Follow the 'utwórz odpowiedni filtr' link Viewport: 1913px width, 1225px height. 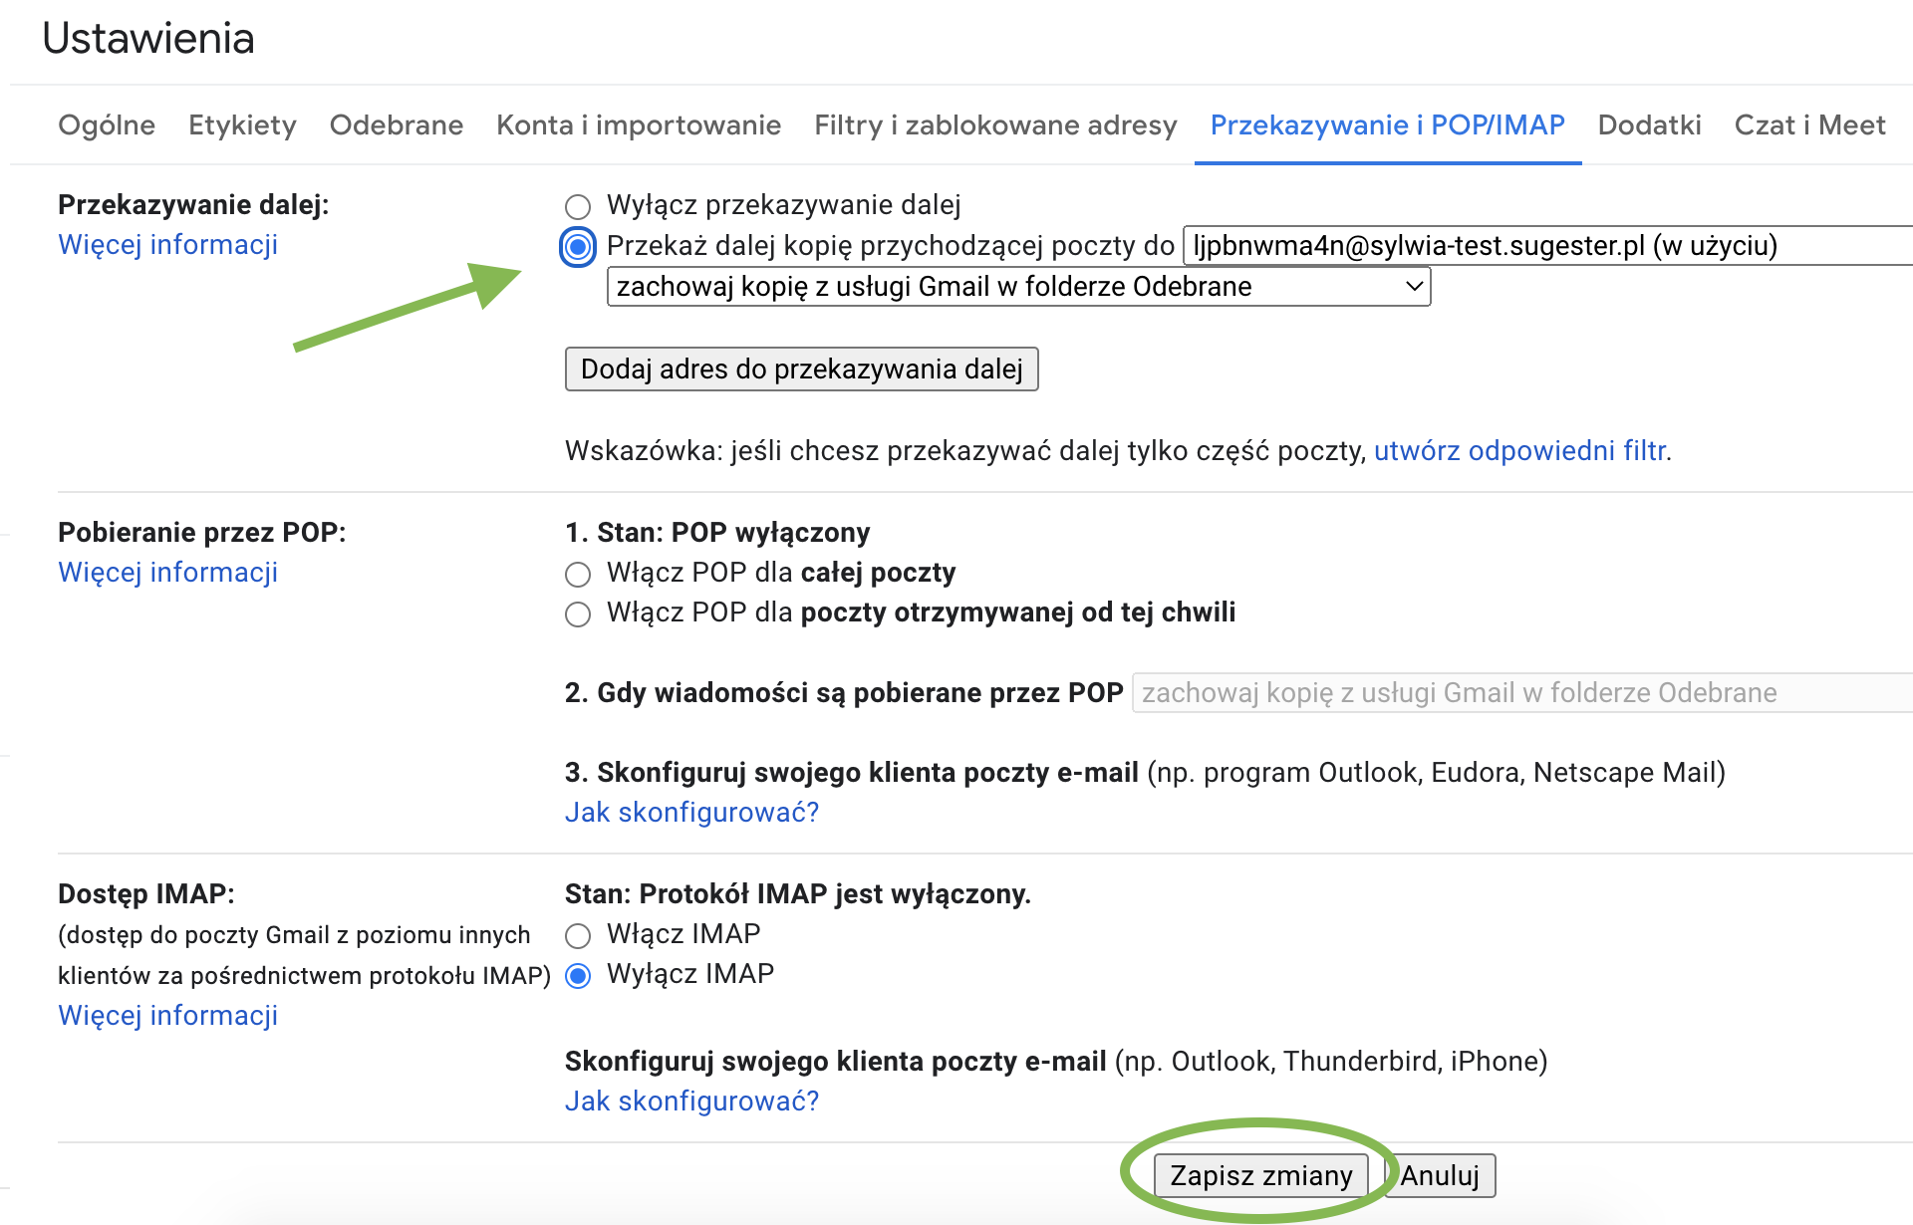click(x=1519, y=451)
